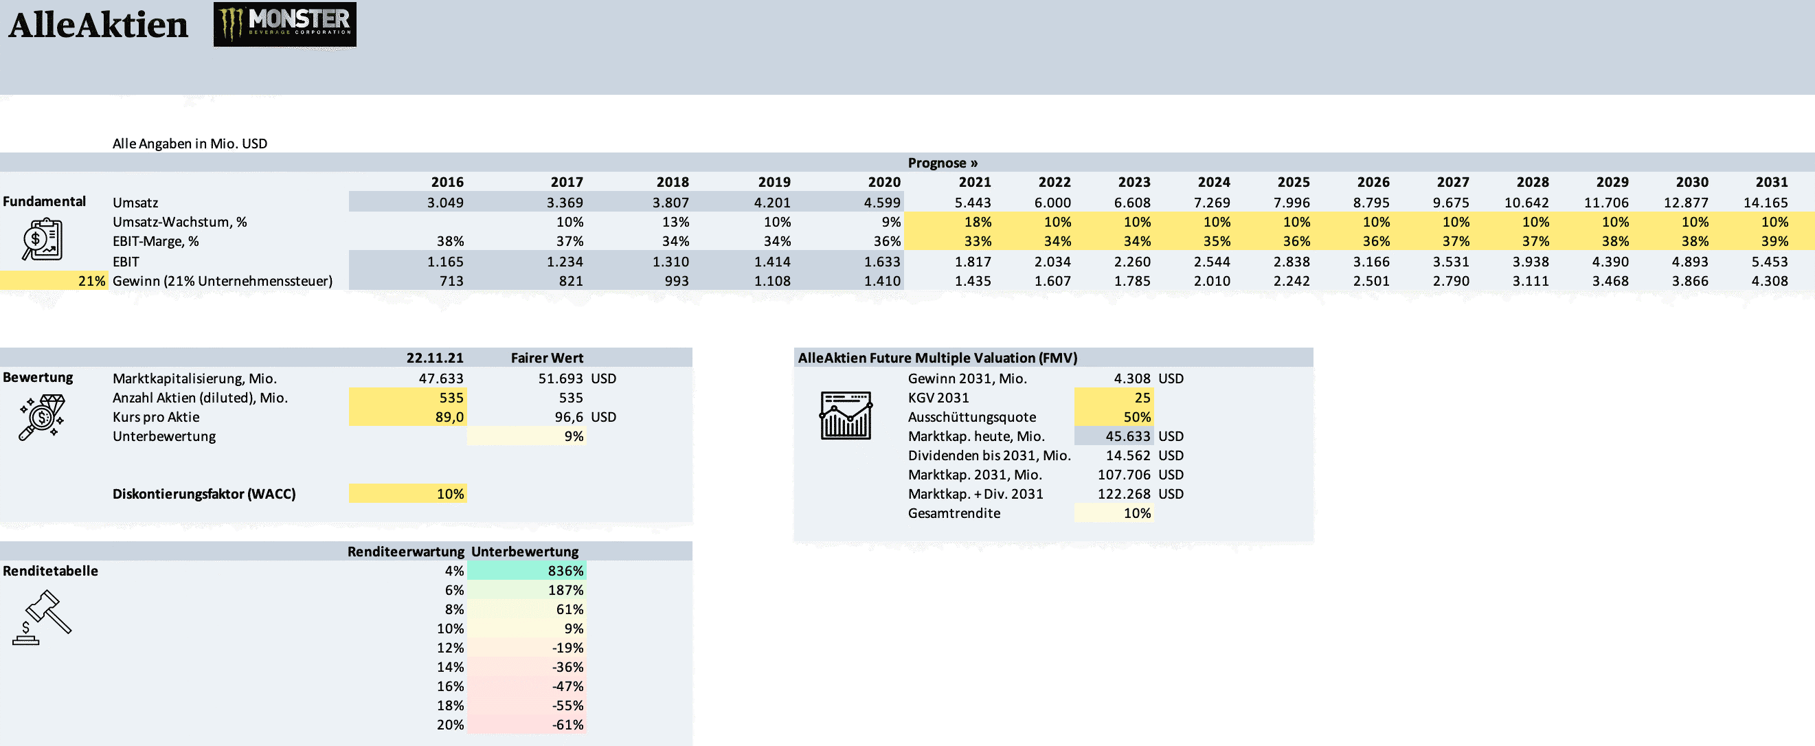Click the Umsatz-Wachstum, % row label
Image resolution: width=1815 pixels, height=746 pixels.
tap(180, 221)
